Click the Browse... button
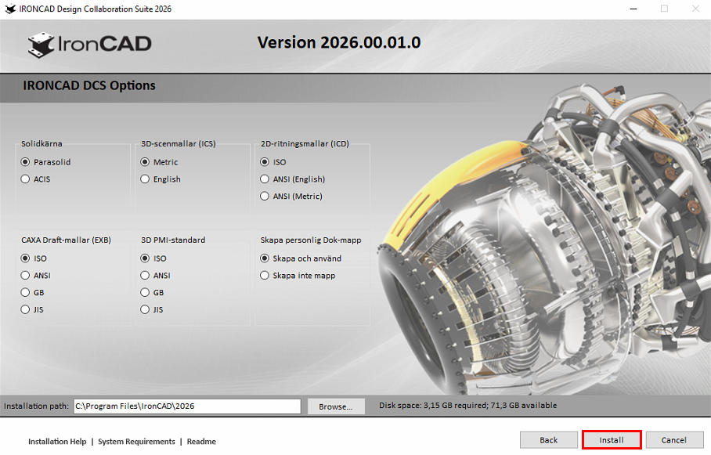Viewport: 711px width, 455px height. [336, 406]
